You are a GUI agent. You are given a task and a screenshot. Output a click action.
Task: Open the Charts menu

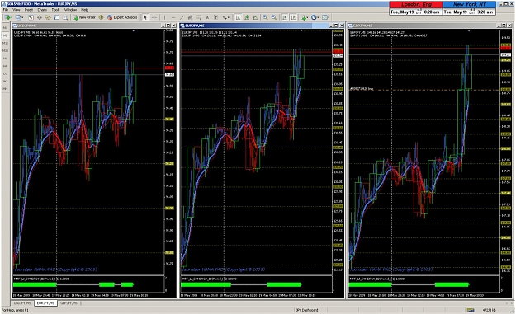[42, 10]
